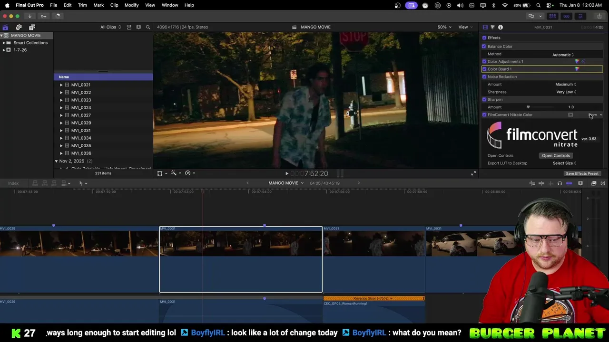Switch to Color inspector triangle icon

492,27
